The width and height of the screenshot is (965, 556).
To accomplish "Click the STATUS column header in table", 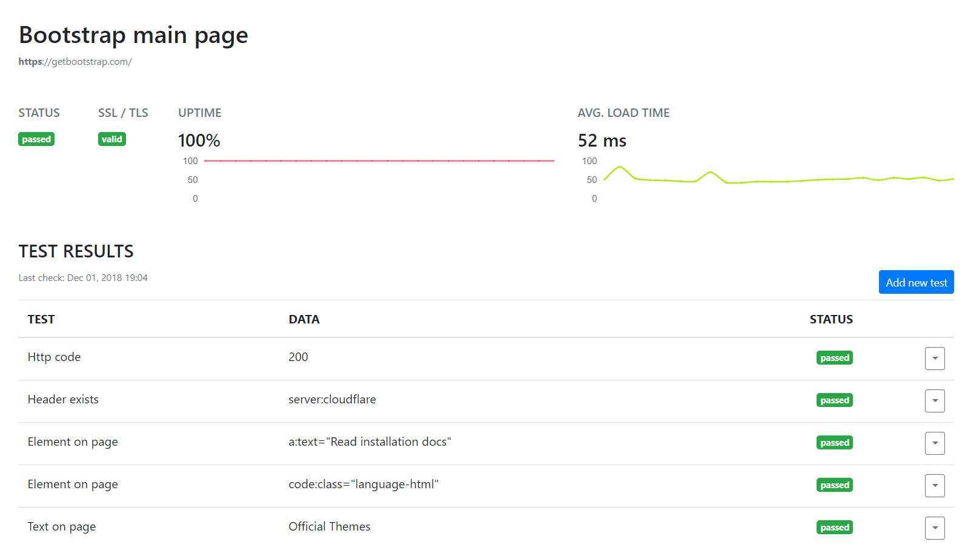I will (831, 319).
